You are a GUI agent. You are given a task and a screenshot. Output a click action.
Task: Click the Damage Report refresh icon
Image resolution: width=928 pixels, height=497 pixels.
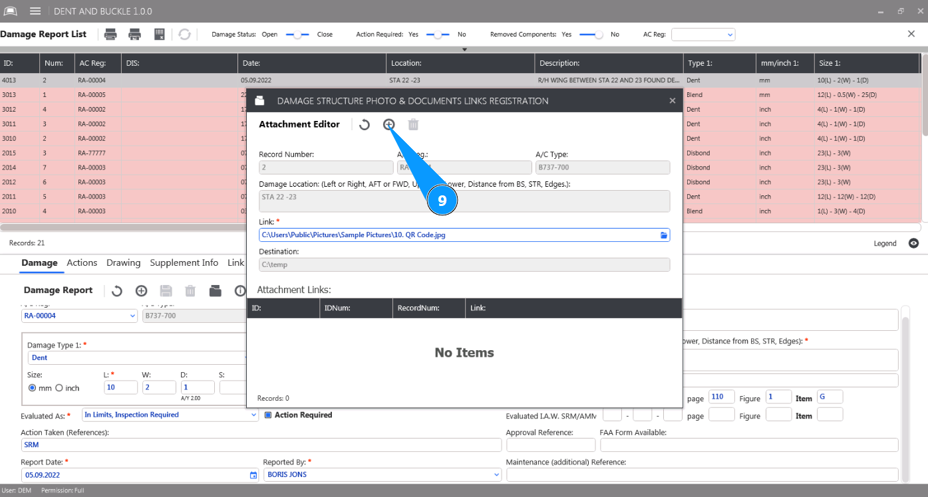point(117,290)
